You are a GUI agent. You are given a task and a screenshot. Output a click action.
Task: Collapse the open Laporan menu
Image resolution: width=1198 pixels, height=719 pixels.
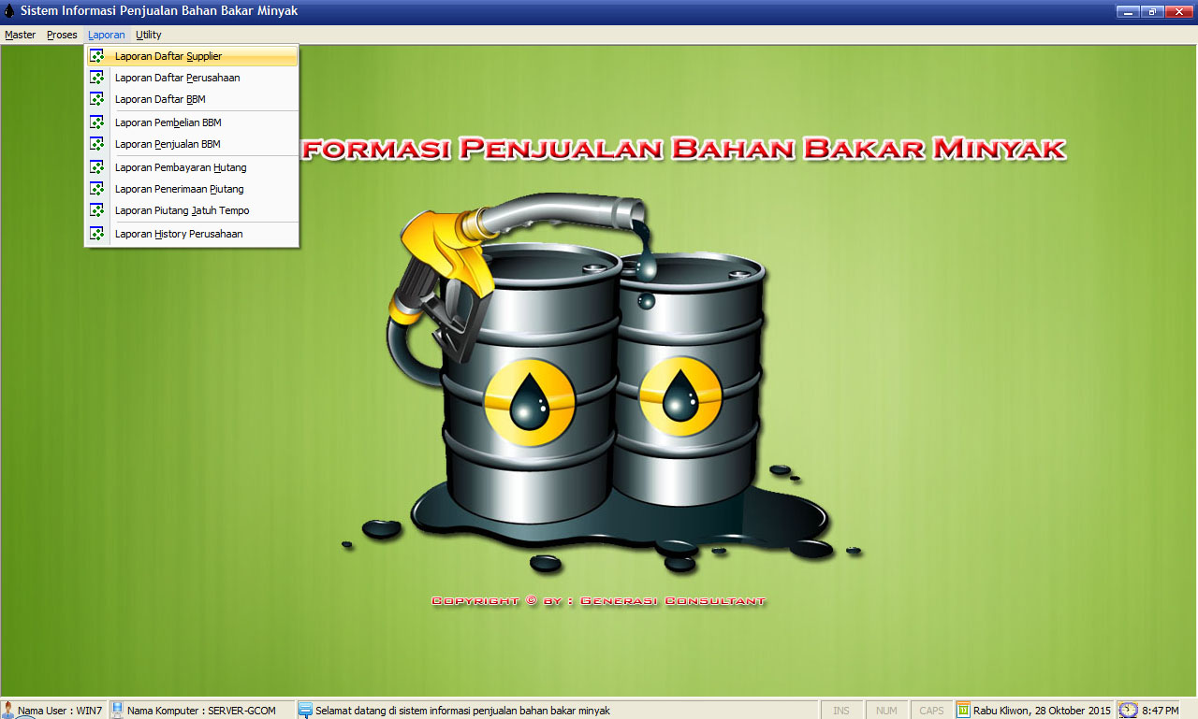point(106,35)
